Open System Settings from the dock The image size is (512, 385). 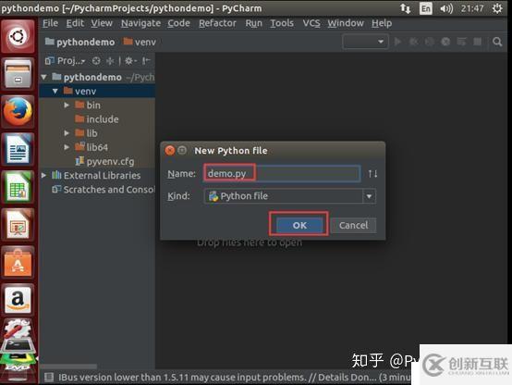pyautogui.click(x=18, y=329)
